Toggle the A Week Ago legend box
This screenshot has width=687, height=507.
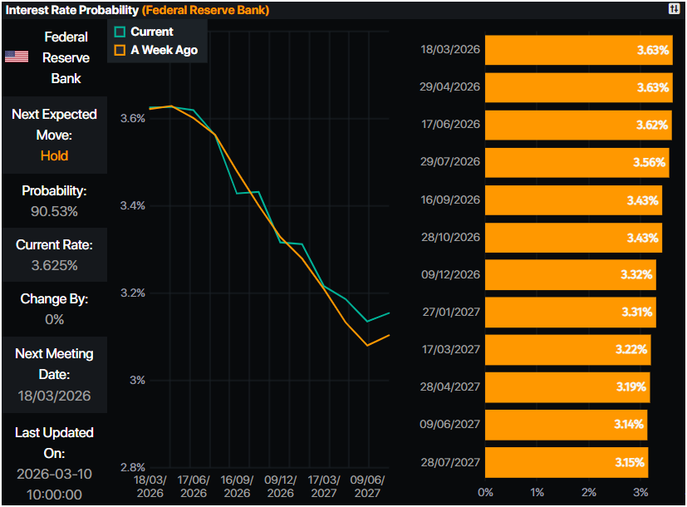tap(120, 50)
